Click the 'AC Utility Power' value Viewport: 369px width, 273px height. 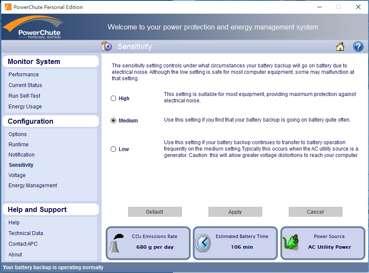coord(329,247)
